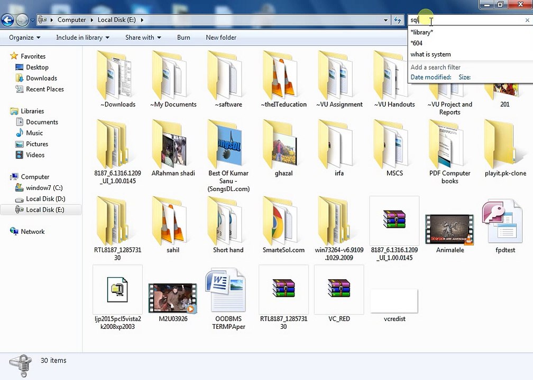Open Pictures library
Screen dimensions: 533x380
[x=32, y=144]
